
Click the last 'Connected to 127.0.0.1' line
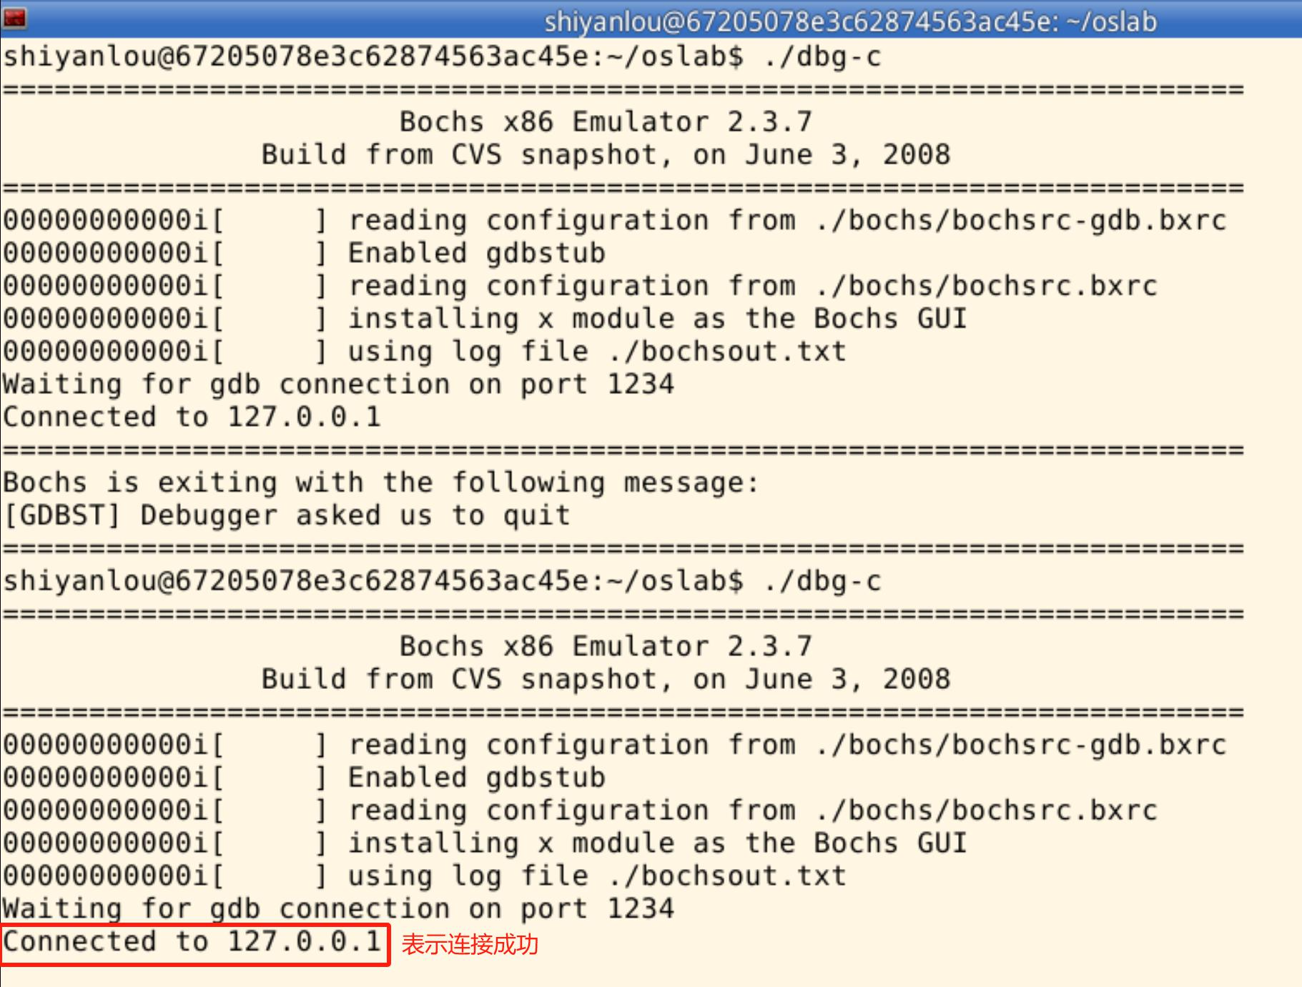(192, 942)
